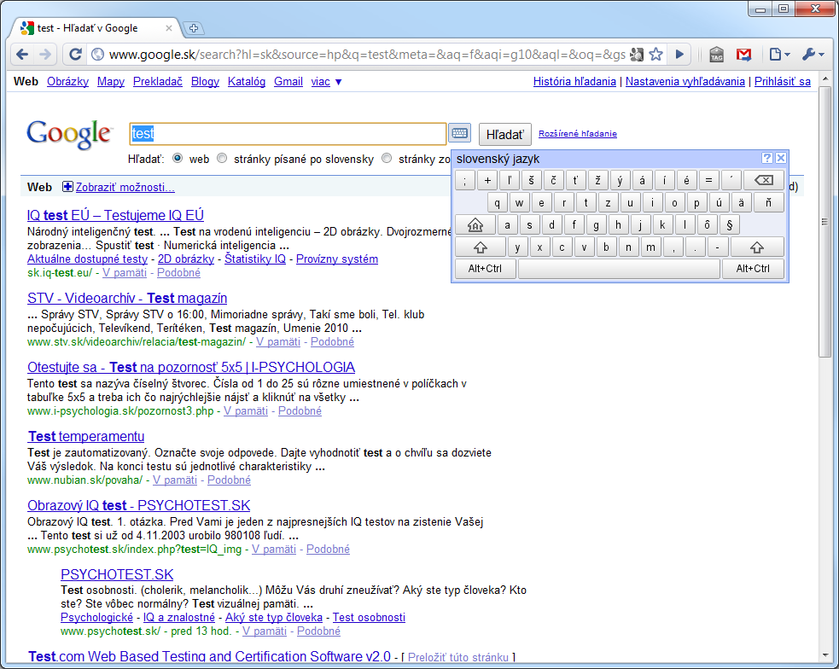Open the page menu dropdown
The height and width of the screenshot is (669, 839).
[779, 54]
